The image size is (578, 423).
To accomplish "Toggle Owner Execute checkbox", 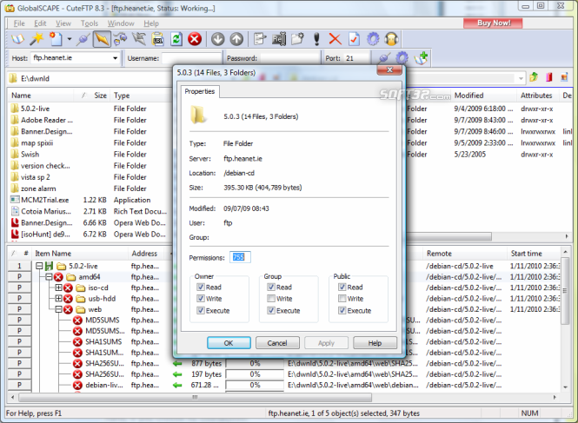I will click(x=201, y=311).
